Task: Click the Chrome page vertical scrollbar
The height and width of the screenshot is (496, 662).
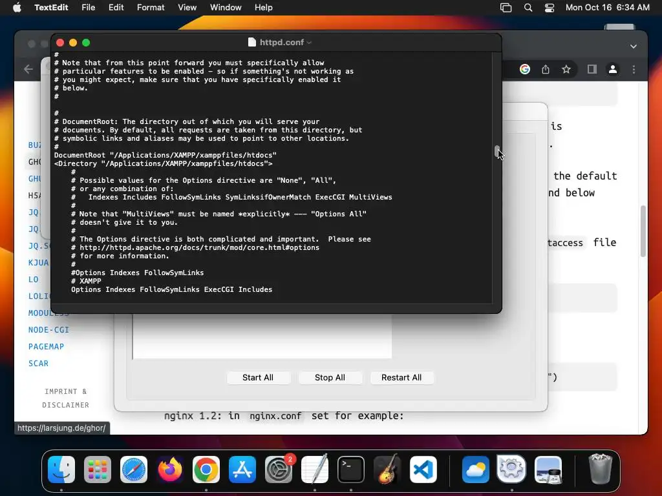Action: [643, 231]
